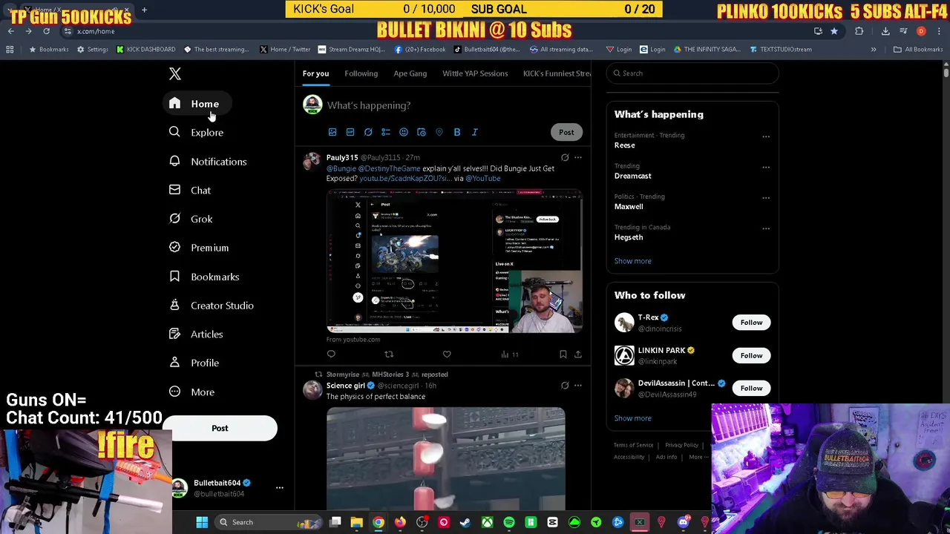
Task: Like the Pauly315 post
Action: click(x=447, y=355)
